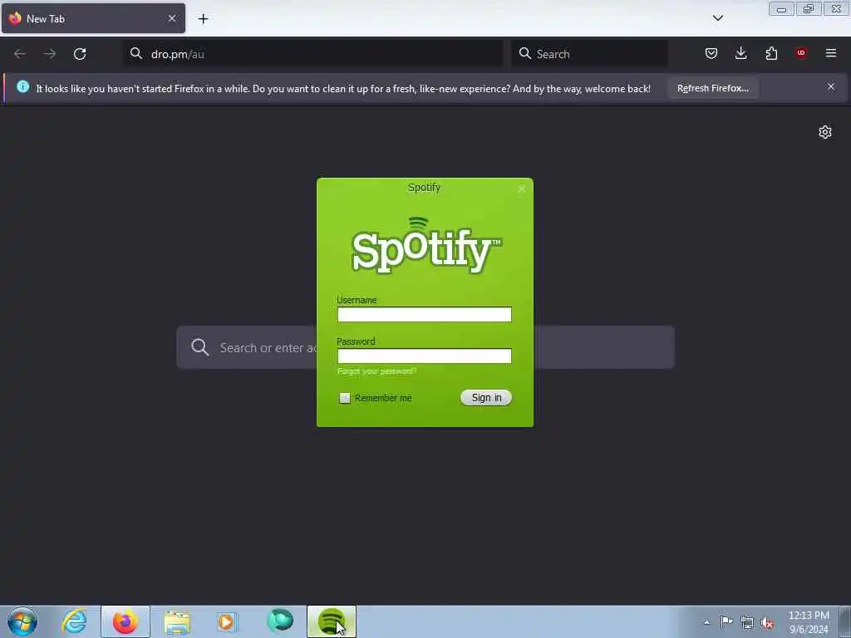Viewport: 851px width, 638px height.
Task: Click the Forgot your password link
Action: 376,371
